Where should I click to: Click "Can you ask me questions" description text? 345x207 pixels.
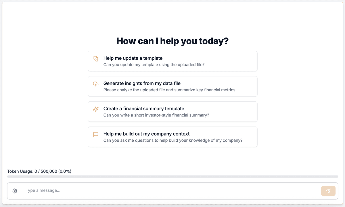(x=173, y=140)
